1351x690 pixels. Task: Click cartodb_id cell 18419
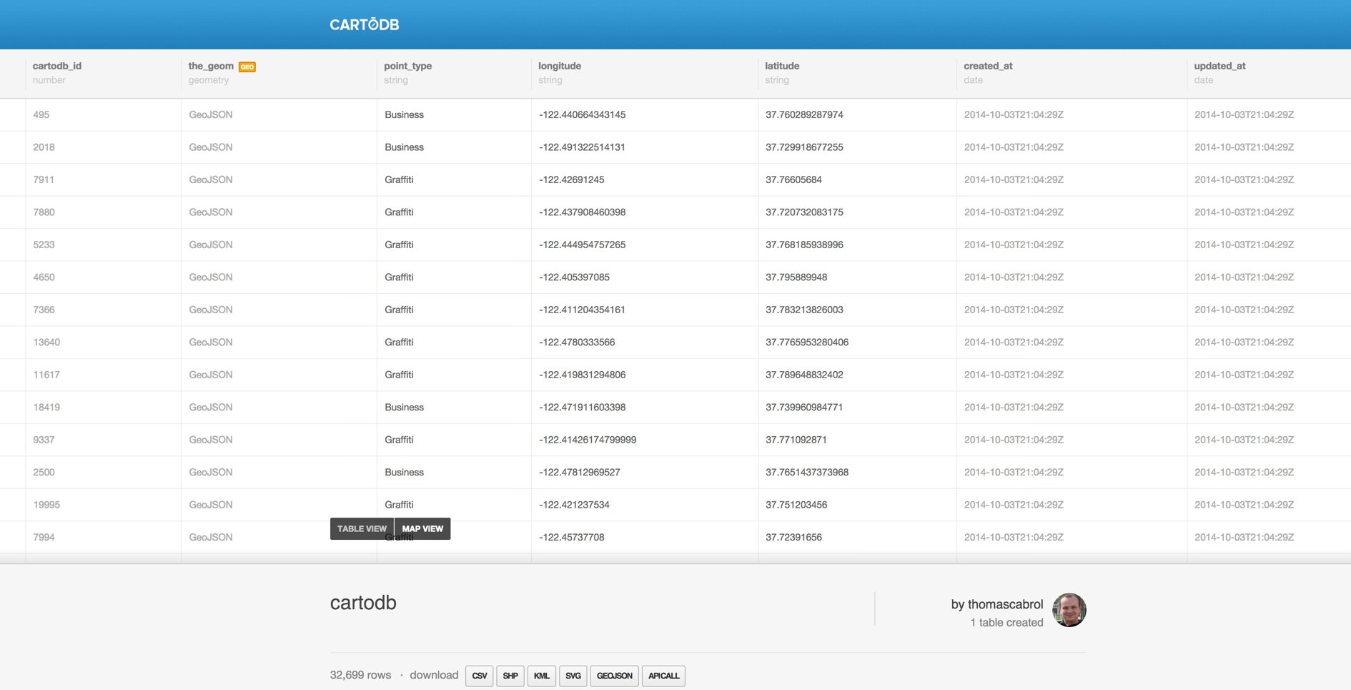pyautogui.click(x=46, y=408)
